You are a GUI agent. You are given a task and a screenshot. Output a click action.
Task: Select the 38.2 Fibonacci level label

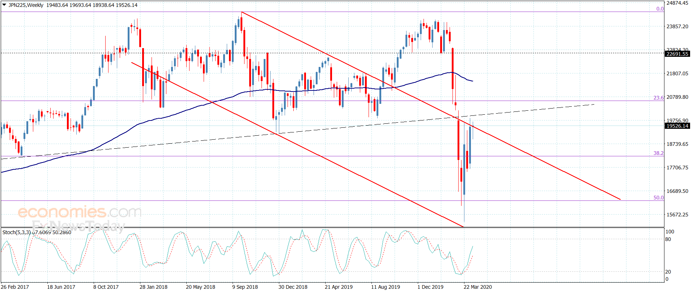click(x=659, y=153)
